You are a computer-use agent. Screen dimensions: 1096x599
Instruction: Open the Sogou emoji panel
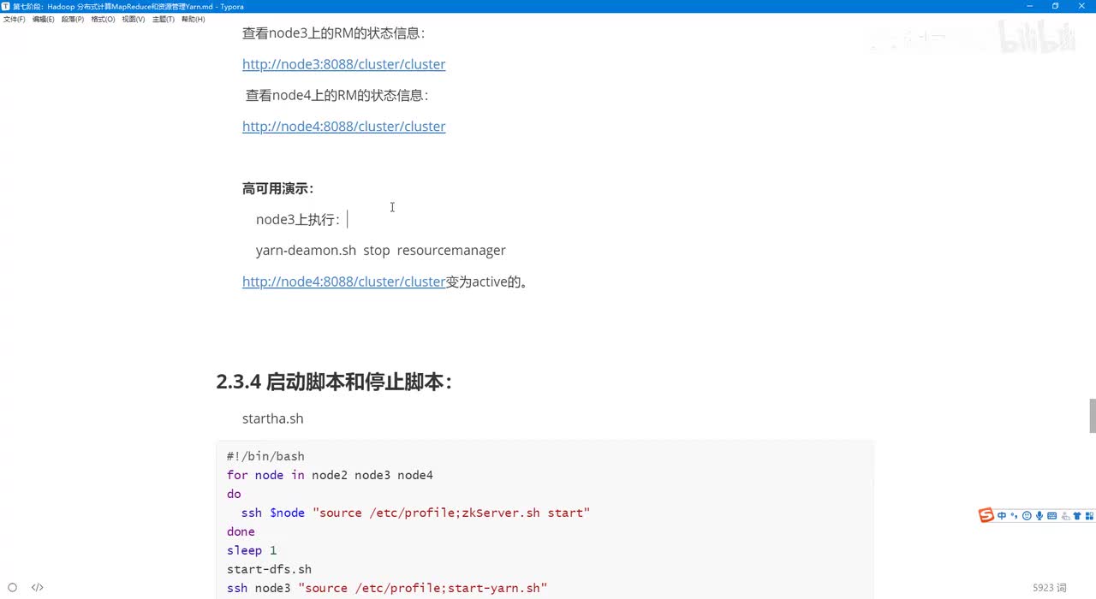[x=1027, y=515]
